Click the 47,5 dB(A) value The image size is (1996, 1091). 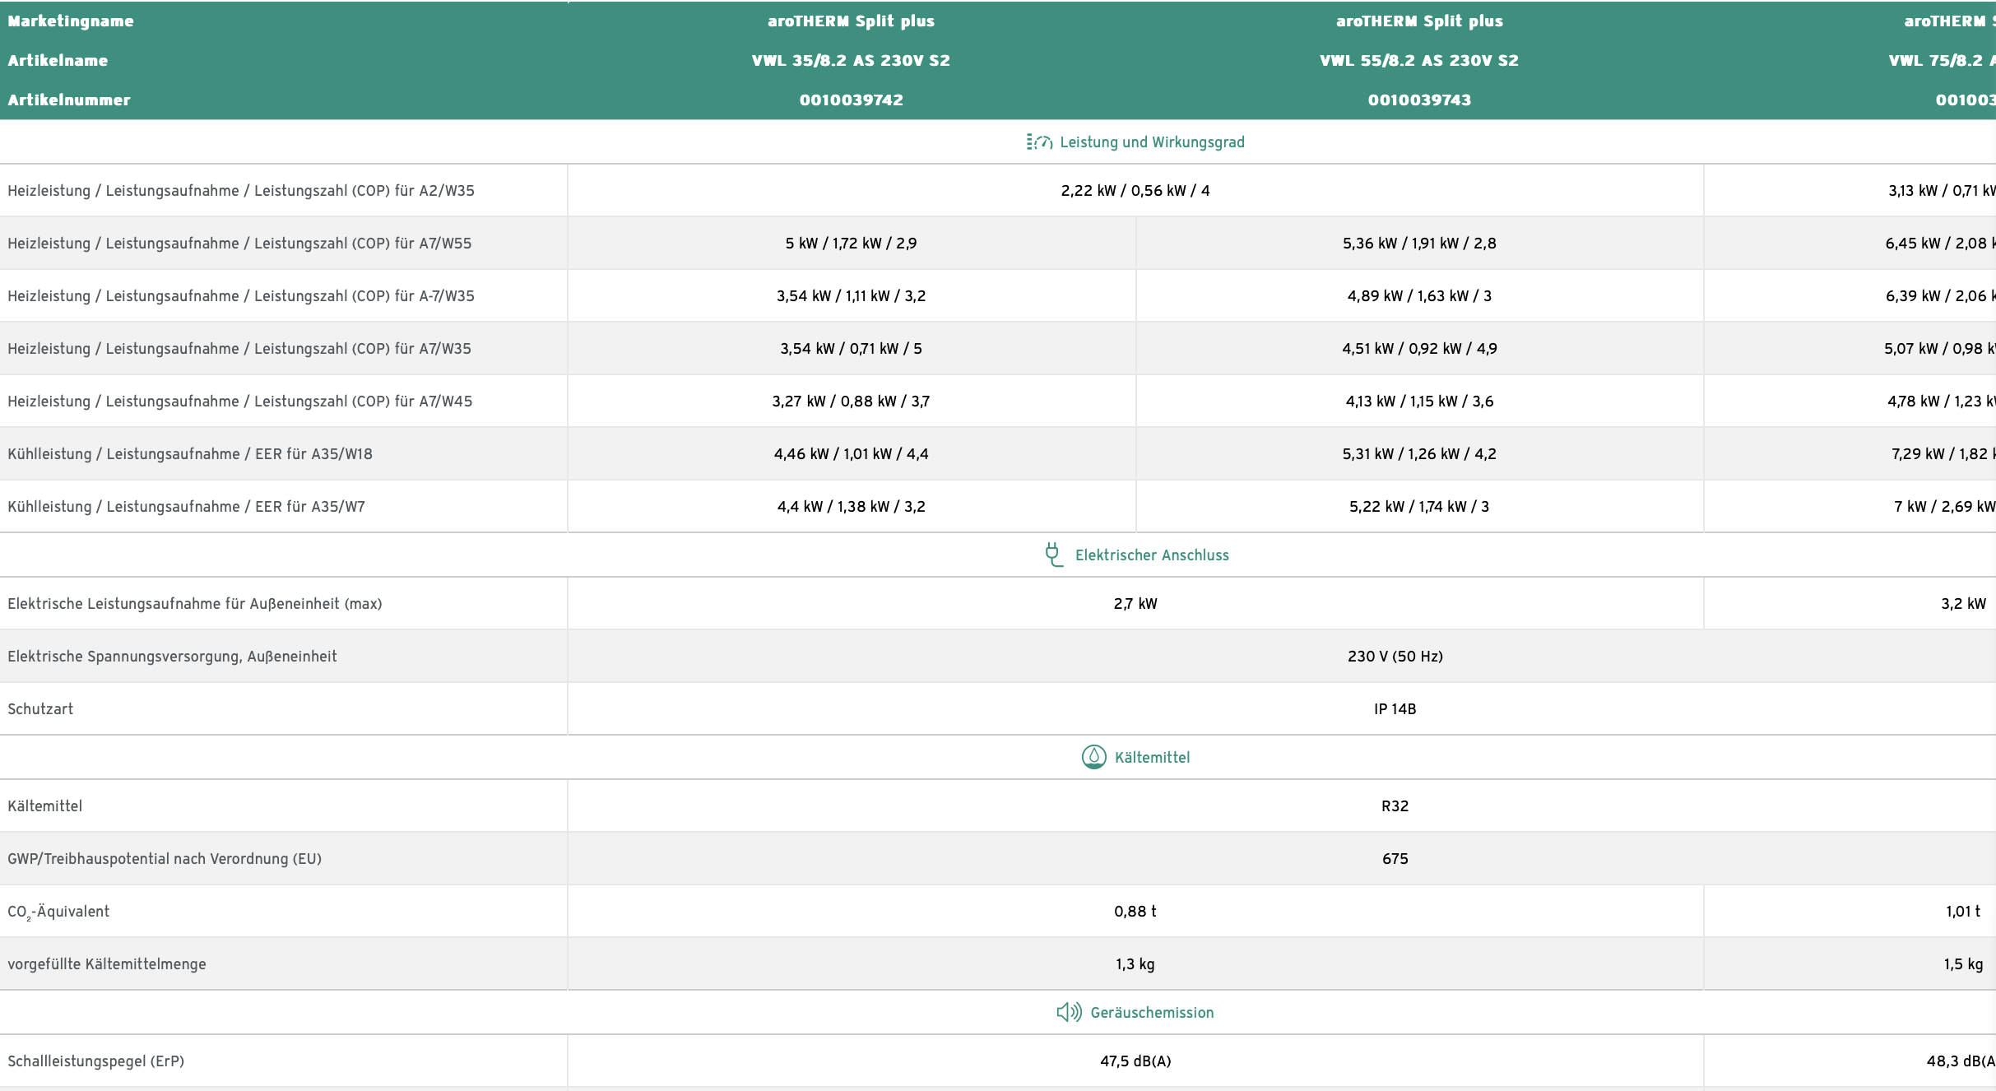(1135, 1061)
